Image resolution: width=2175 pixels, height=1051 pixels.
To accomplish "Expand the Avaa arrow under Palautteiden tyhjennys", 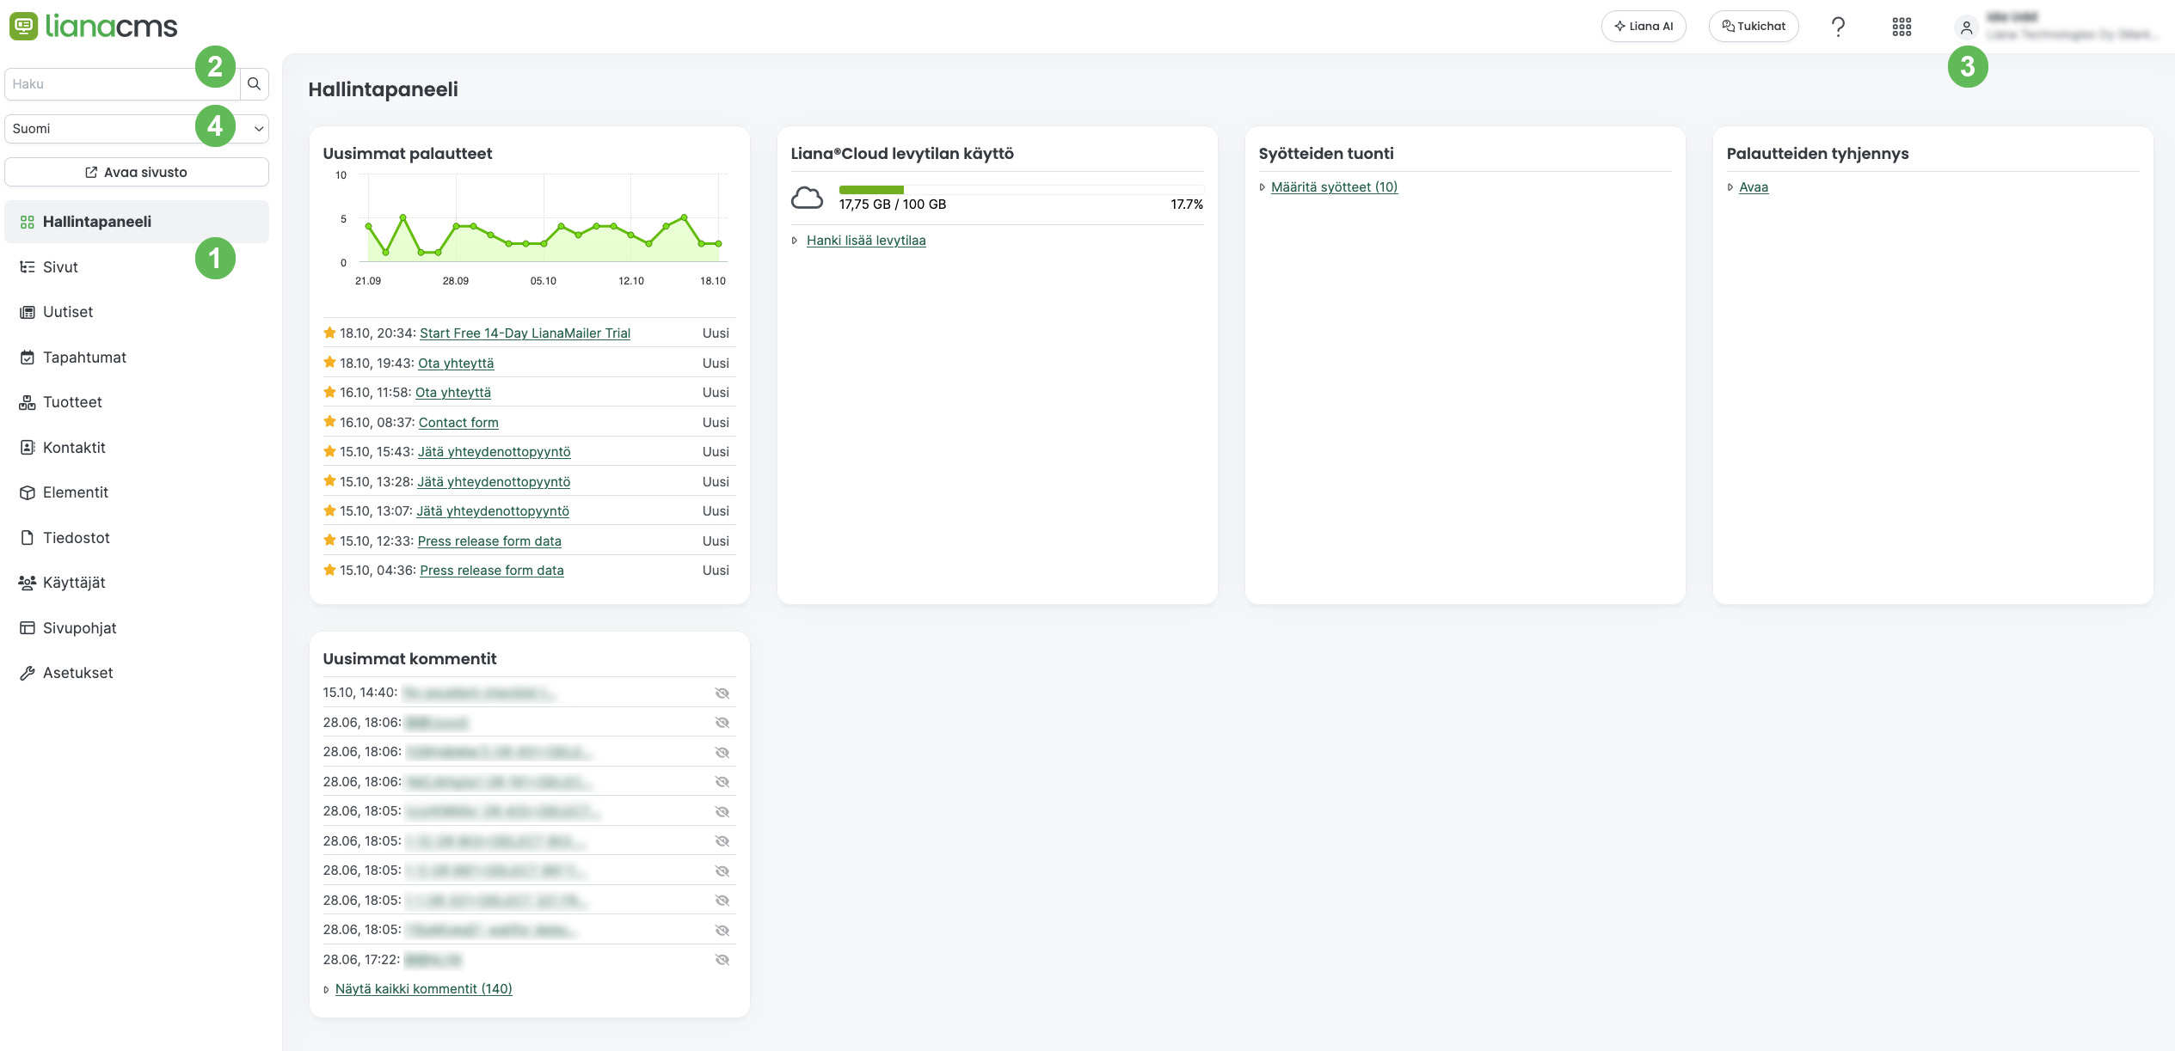I will pyautogui.click(x=1730, y=187).
